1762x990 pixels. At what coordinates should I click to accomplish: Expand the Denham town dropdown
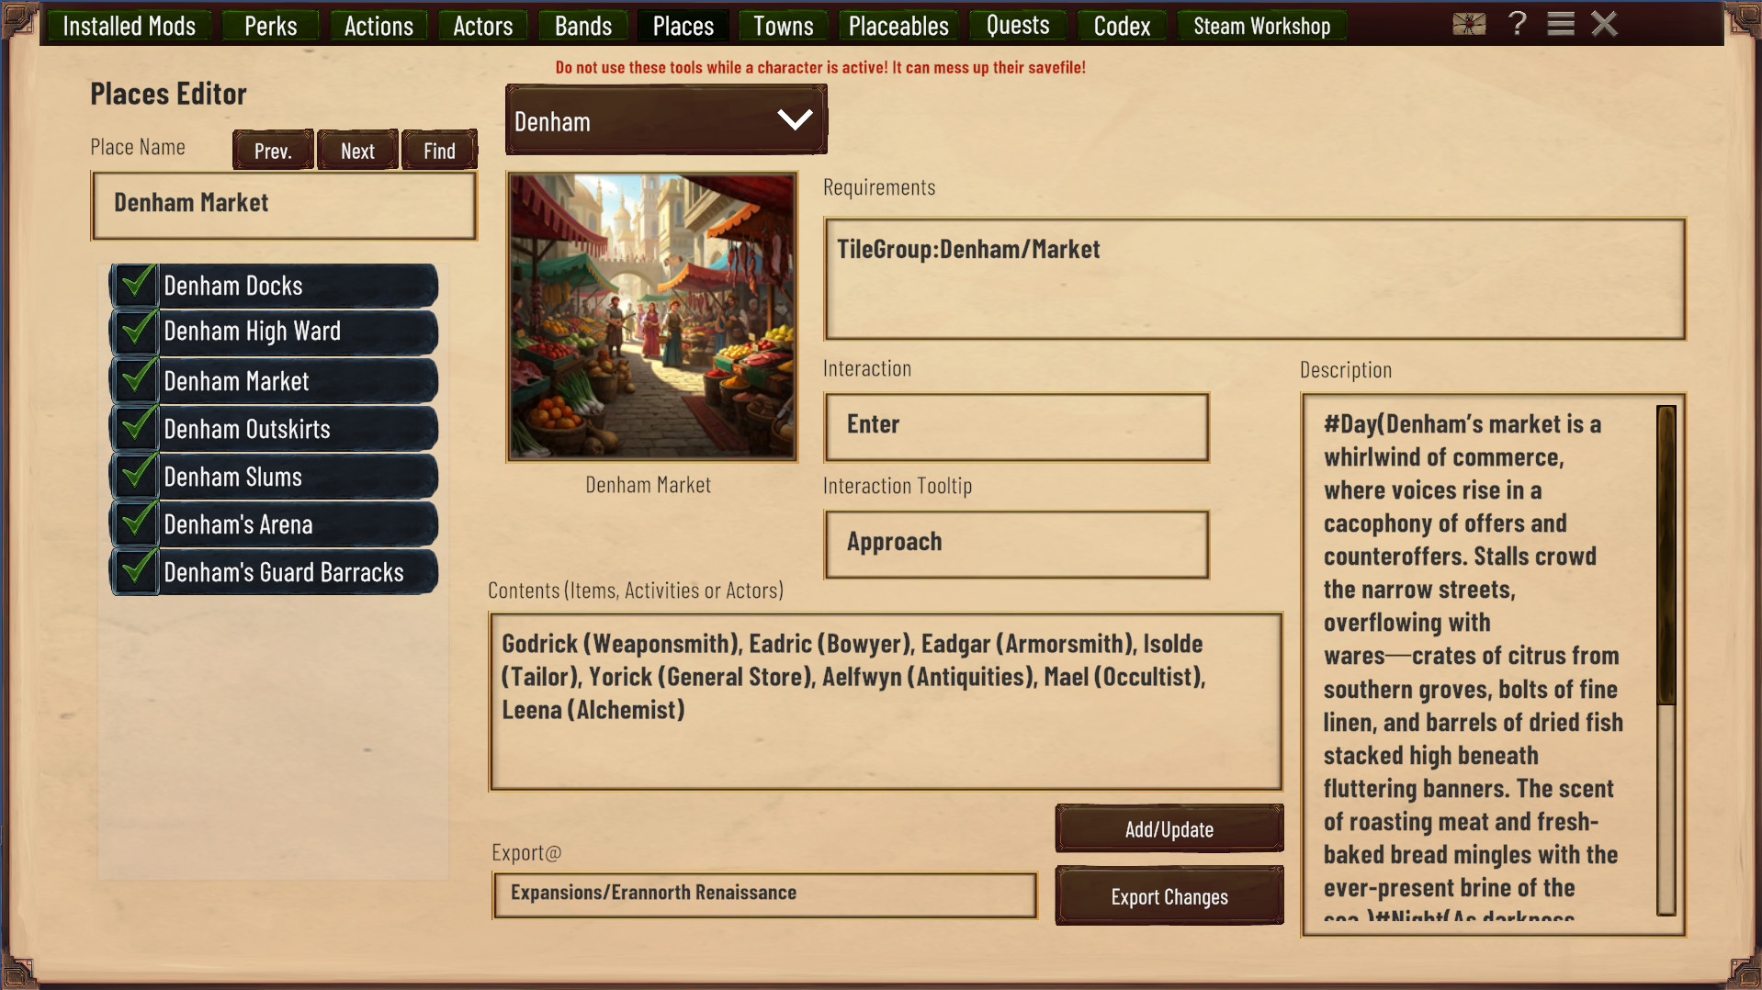[666, 120]
